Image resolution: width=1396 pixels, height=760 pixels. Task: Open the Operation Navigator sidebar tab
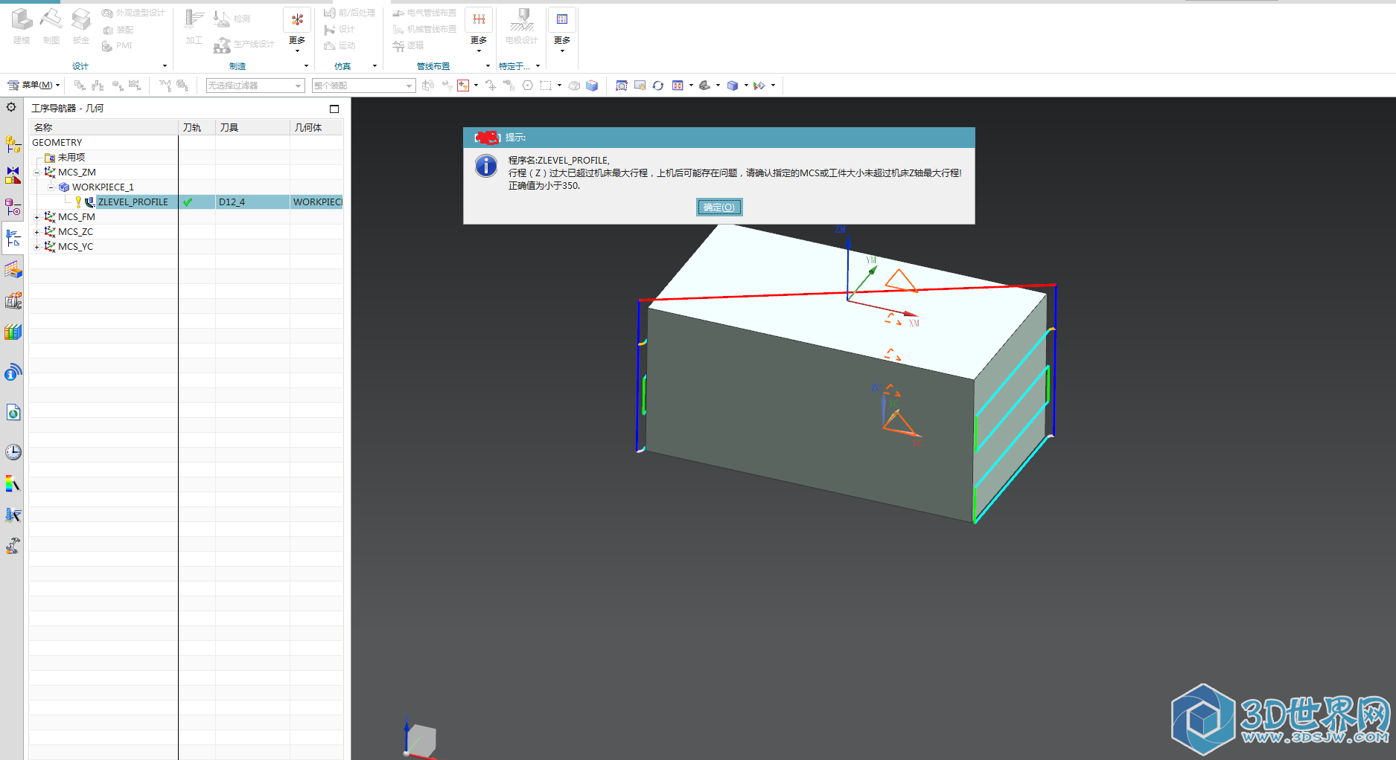click(13, 238)
